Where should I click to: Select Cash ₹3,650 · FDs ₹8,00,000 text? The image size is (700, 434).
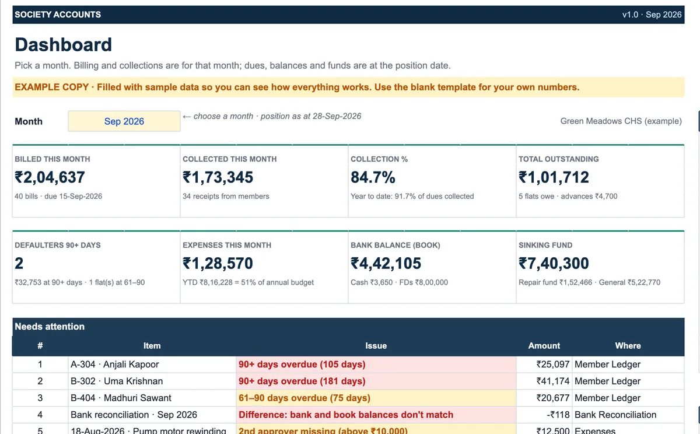400,282
